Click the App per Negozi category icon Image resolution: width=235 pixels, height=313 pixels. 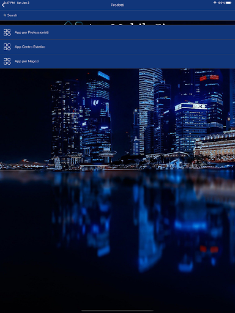click(x=7, y=61)
